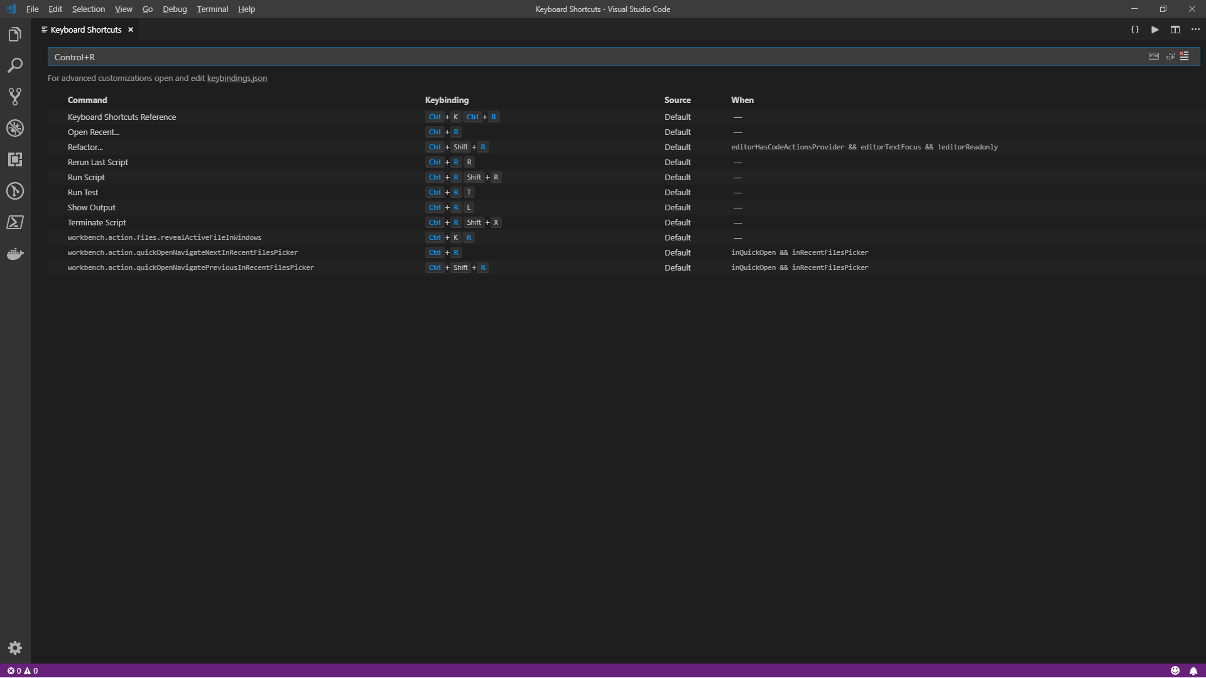
Task: Toggle Sort by Precedence in the search bar
Action: click(x=1170, y=56)
